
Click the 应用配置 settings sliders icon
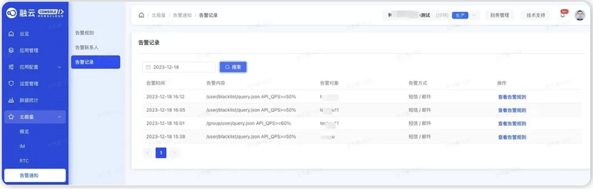click(11, 67)
